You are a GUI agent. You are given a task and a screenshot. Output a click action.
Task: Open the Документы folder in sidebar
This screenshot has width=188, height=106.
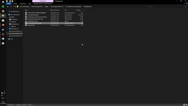point(14,19)
